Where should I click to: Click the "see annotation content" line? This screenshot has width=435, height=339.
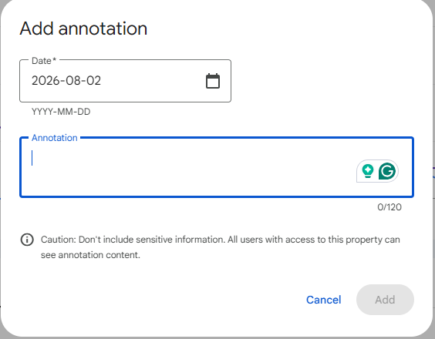(x=90, y=255)
